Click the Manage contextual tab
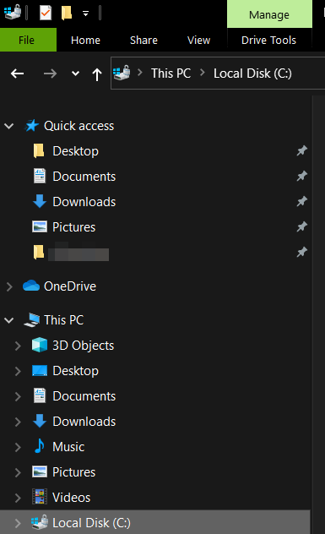325x534 pixels. point(269,14)
